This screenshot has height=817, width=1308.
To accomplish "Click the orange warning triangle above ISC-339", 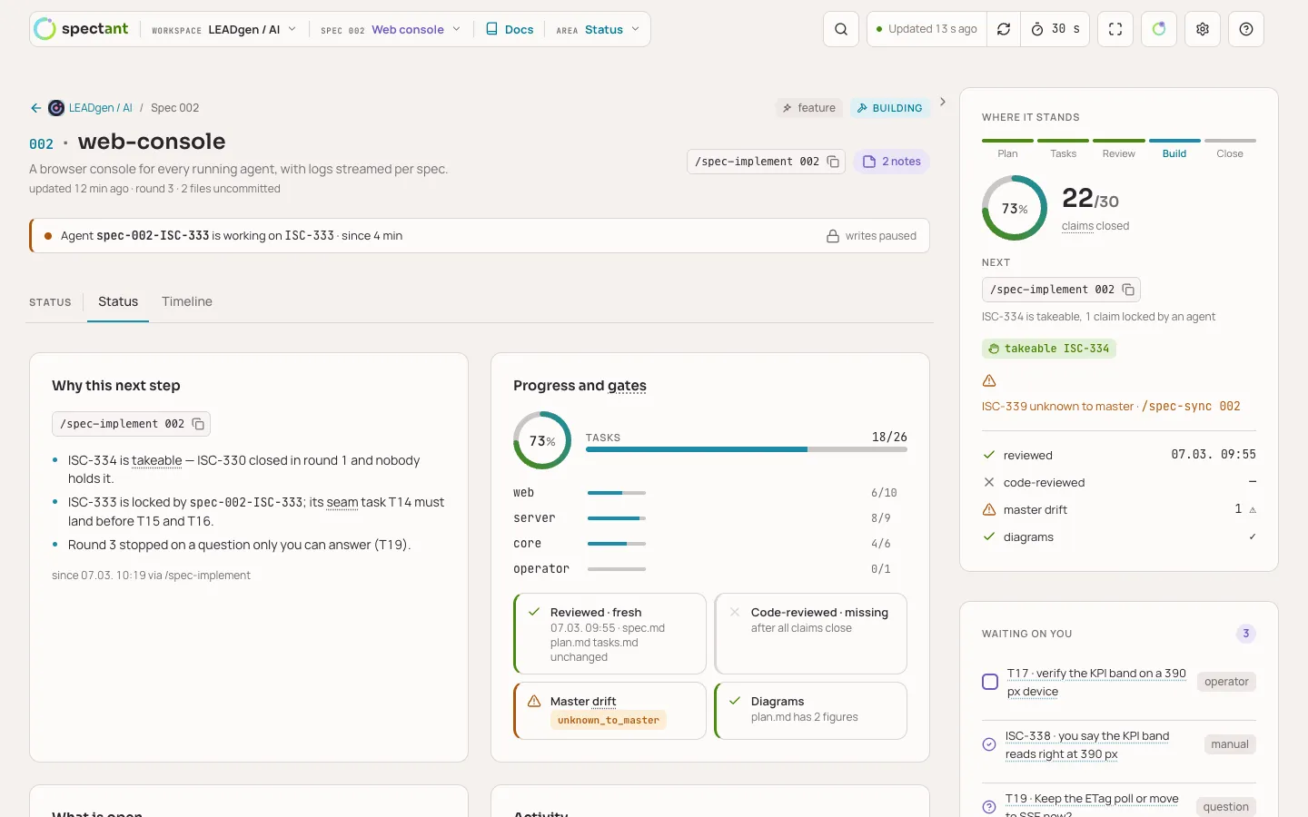I will (989, 381).
